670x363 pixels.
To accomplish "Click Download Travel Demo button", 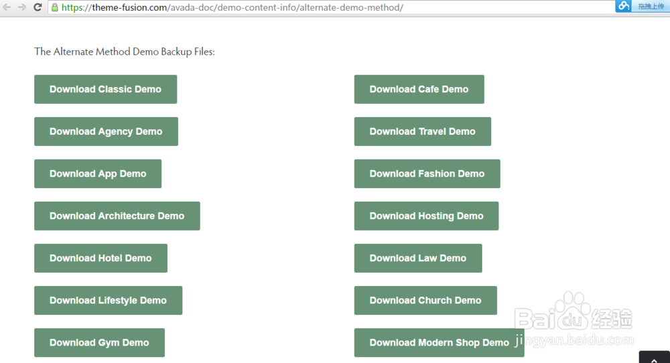I will click(x=423, y=131).
